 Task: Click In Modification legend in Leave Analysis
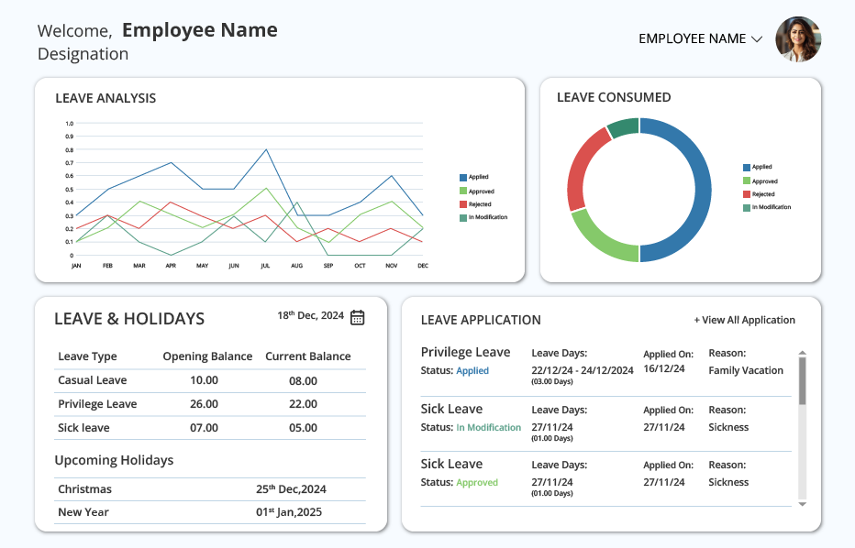click(483, 217)
